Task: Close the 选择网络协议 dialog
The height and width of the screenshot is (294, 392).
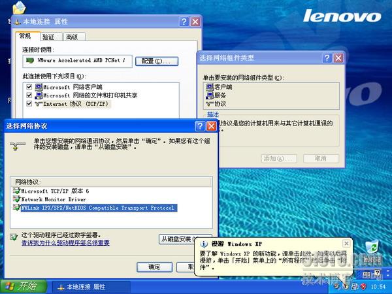Action: coord(212,126)
